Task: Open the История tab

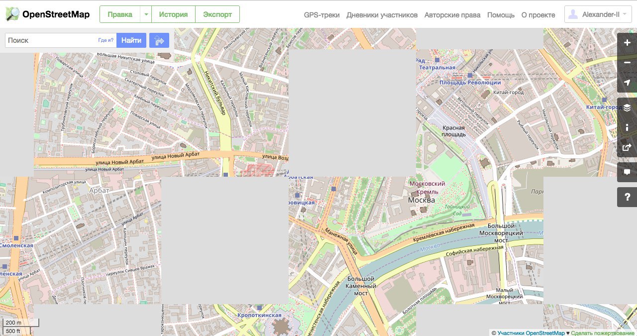Action: click(x=173, y=14)
